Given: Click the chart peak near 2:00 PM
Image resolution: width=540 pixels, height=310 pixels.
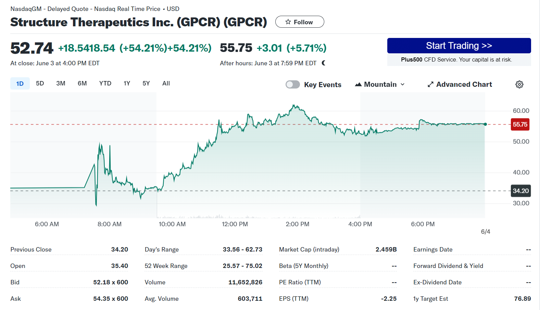Looking at the screenshot, I should [294, 105].
